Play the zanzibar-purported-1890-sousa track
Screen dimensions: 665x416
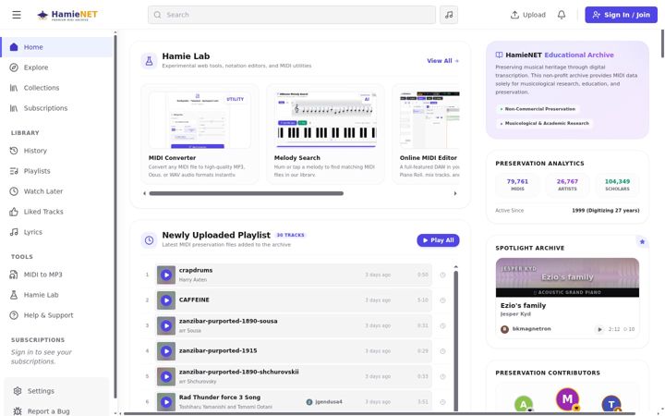(166, 326)
